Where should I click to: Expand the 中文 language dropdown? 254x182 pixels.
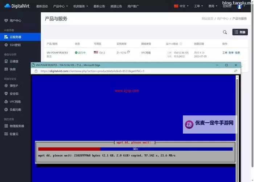[x=181, y=6]
